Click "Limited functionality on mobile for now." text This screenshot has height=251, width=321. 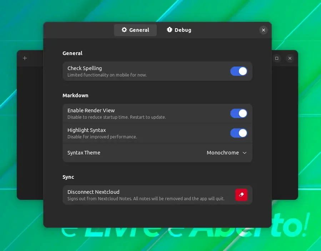click(107, 75)
